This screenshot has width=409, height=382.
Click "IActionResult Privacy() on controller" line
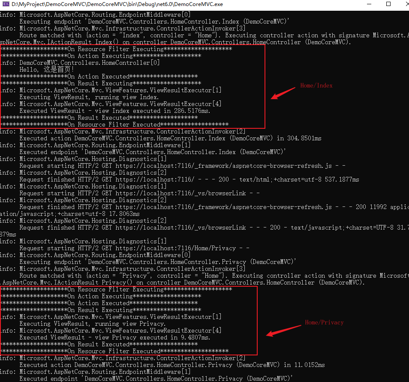point(182,282)
